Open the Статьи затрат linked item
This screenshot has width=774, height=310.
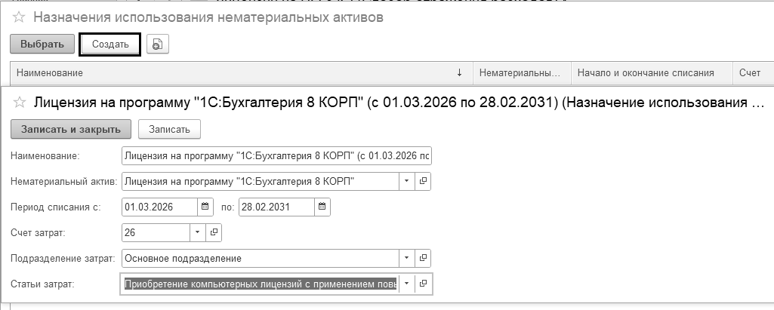pyautogui.click(x=423, y=284)
